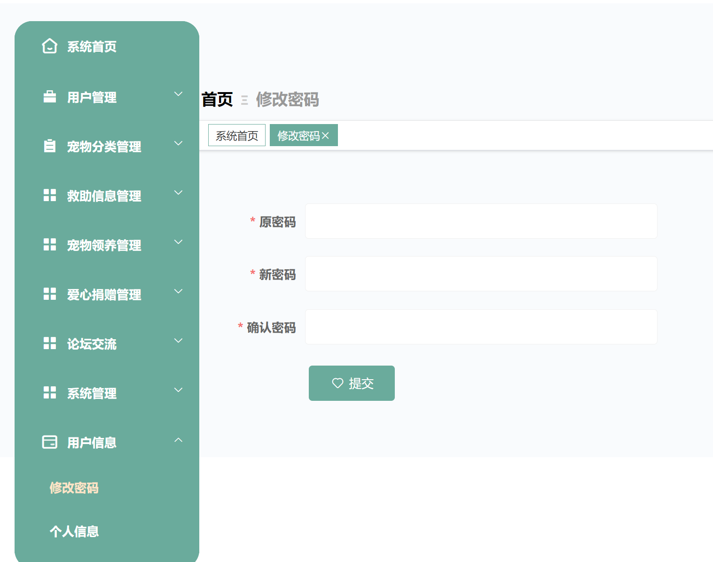Click the home icon beside 系统首页
713x562 pixels.
[49, 46]
